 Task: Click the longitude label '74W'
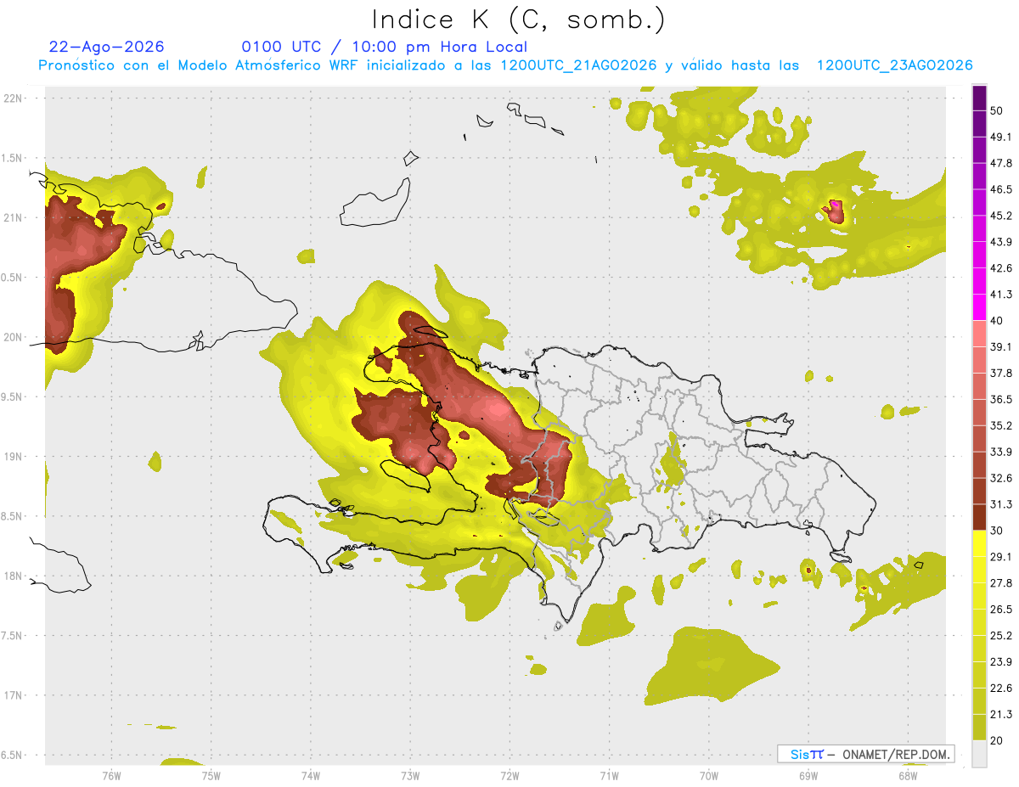pyautogui.click(x=311, y=775)
